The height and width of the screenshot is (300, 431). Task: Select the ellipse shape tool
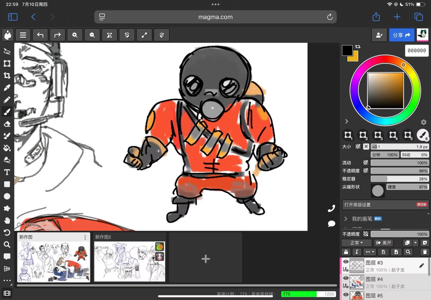click(7, 196)
